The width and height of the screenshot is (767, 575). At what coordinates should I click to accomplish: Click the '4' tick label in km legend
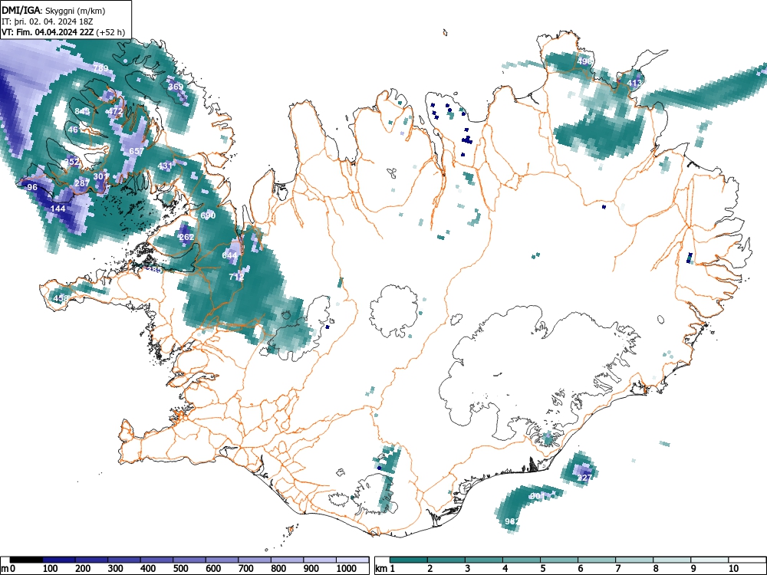pyautogui.click(x=505, y=569)
